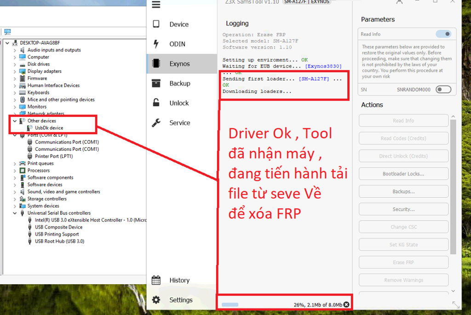Select the Processors category icon
Screen dimensions: 471x315
point(22,170)
